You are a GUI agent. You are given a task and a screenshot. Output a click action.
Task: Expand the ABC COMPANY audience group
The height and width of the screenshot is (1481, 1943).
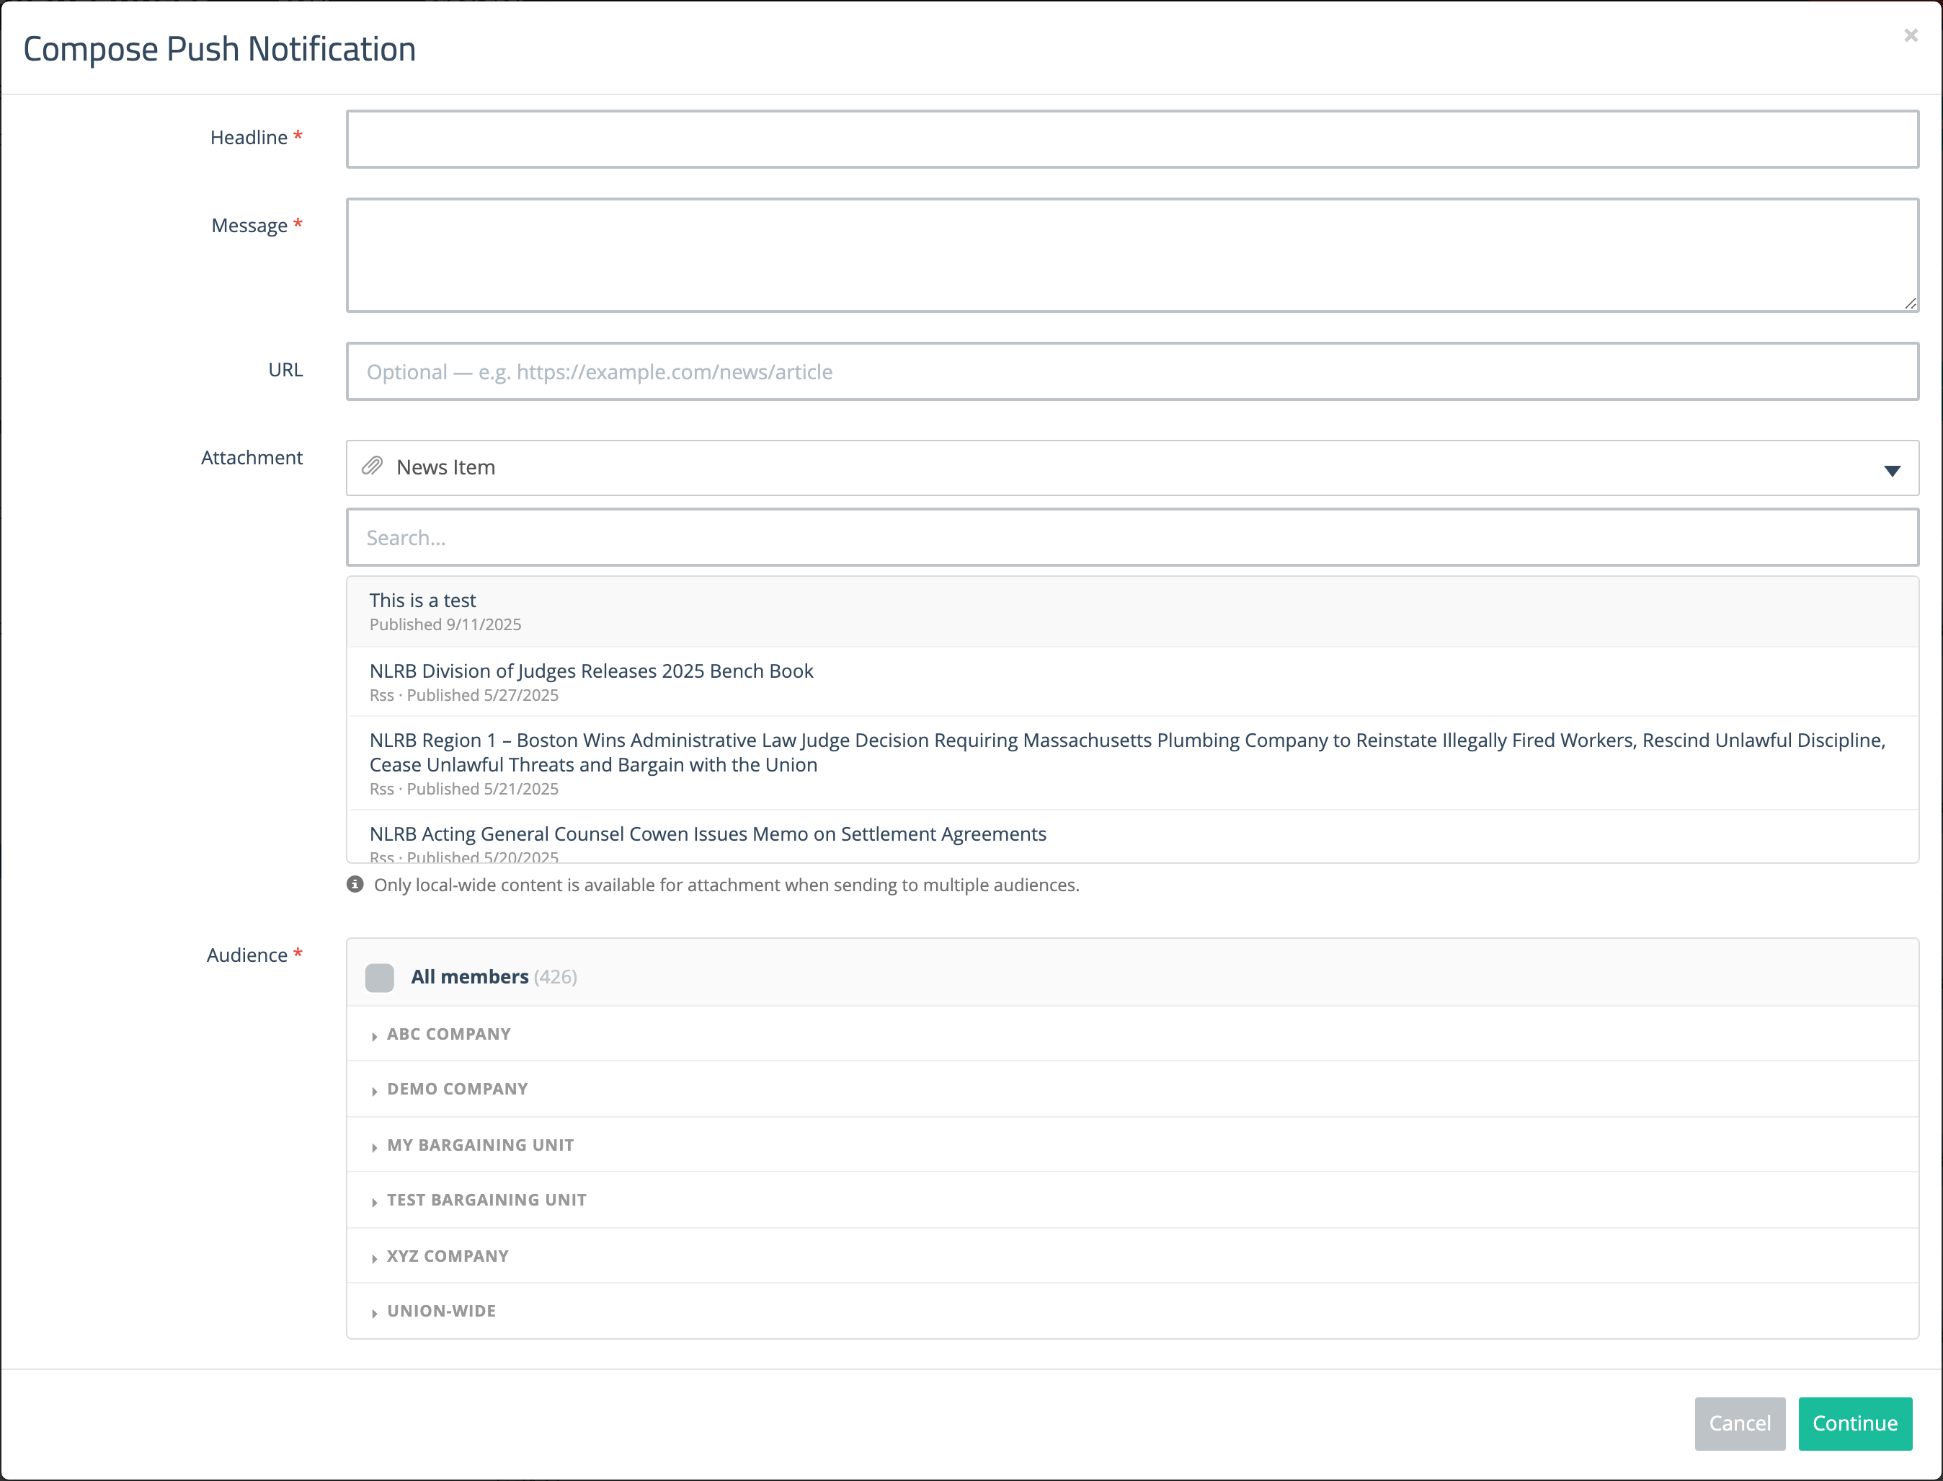coord(1132,1034)
